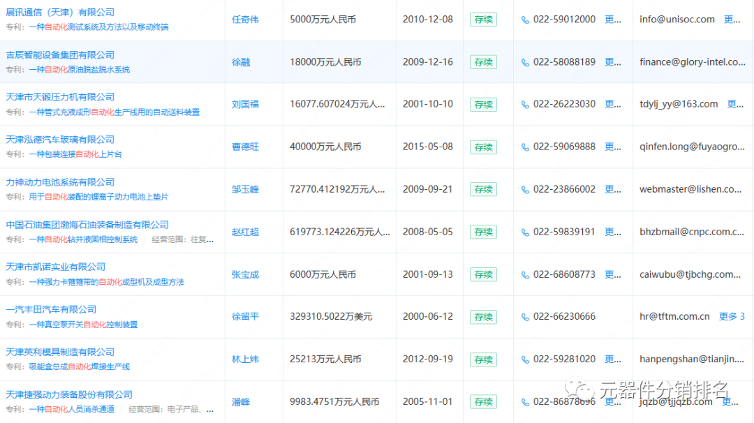Open patent 用于自动化装配的锂离子动力电池上垫片
This screenshot has width=754, height=423.
(98, 197)
